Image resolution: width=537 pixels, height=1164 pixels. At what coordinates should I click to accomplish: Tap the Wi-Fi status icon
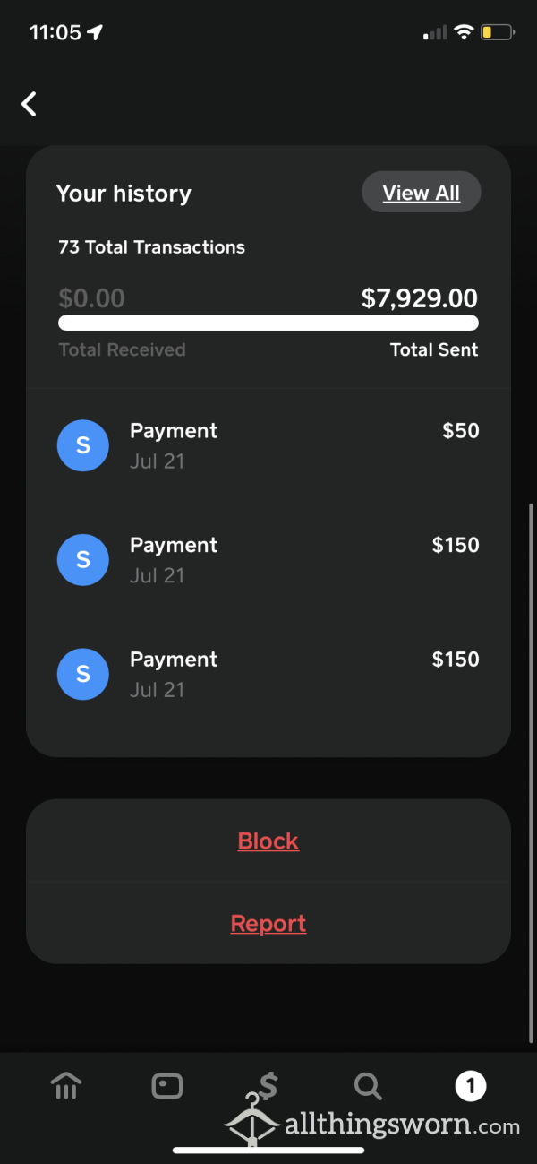point(463,32)
